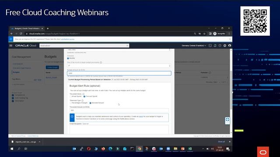280x157 pixels.
Task: Open the Terms of Use and Privacy link
Action: 18,136
